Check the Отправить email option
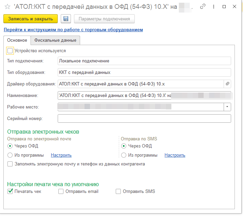This screenshot has width=243, height=218. (x=61, y=192)
